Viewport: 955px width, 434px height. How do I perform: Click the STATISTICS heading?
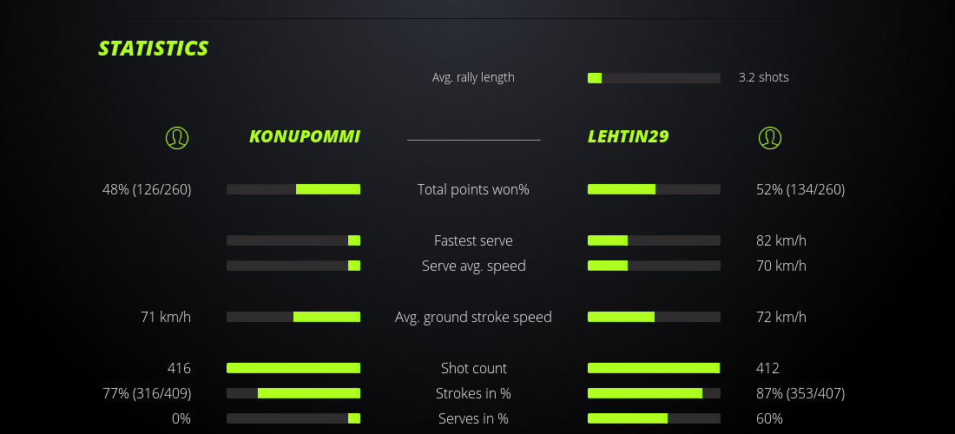(154, 49)
